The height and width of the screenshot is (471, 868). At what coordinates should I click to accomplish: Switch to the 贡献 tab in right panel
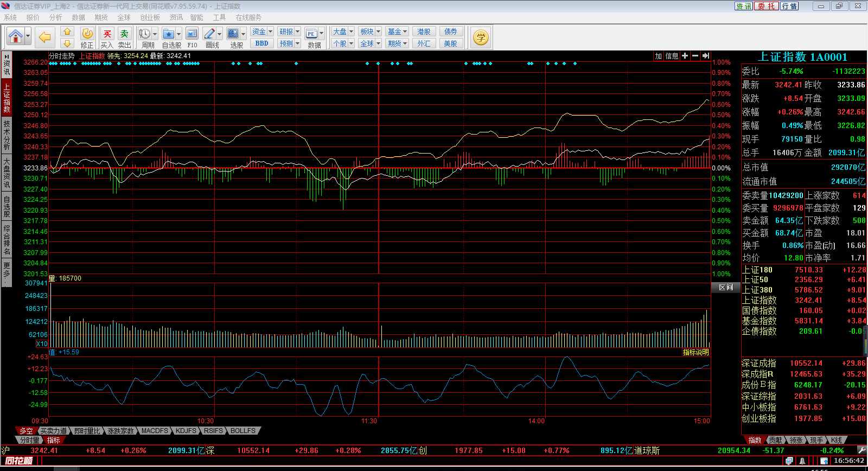click(x=775, y=440)
